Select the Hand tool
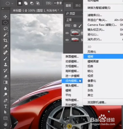The height and width of the screenshot is (129, 123). 6,124
